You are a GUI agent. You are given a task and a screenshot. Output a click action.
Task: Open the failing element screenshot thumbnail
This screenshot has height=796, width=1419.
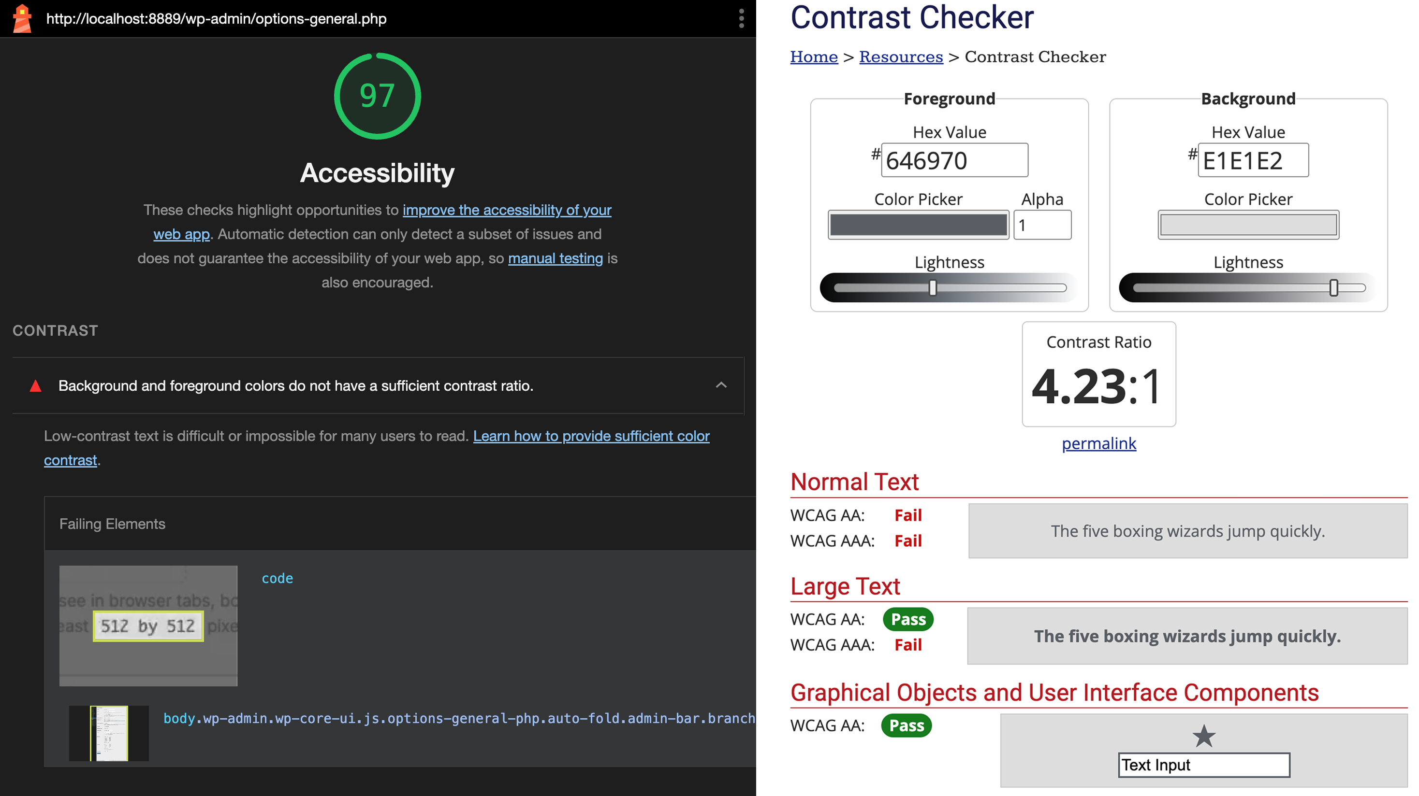coord(148,625)
